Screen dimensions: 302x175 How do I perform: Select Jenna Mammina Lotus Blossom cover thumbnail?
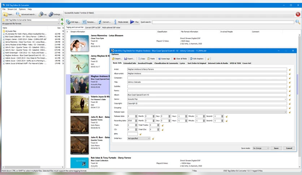tap(79, 43)
